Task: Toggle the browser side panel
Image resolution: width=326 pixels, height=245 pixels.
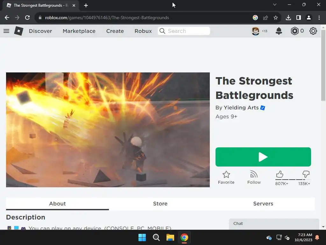Action: [x=299, y=18]
